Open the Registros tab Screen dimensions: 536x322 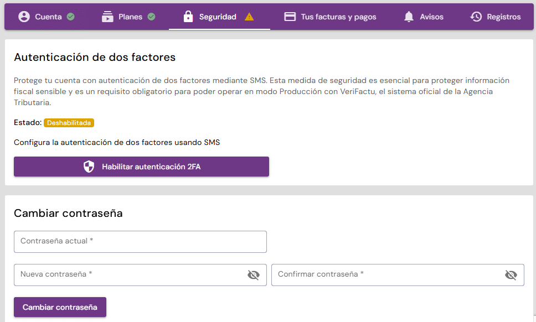pos(503,17)
